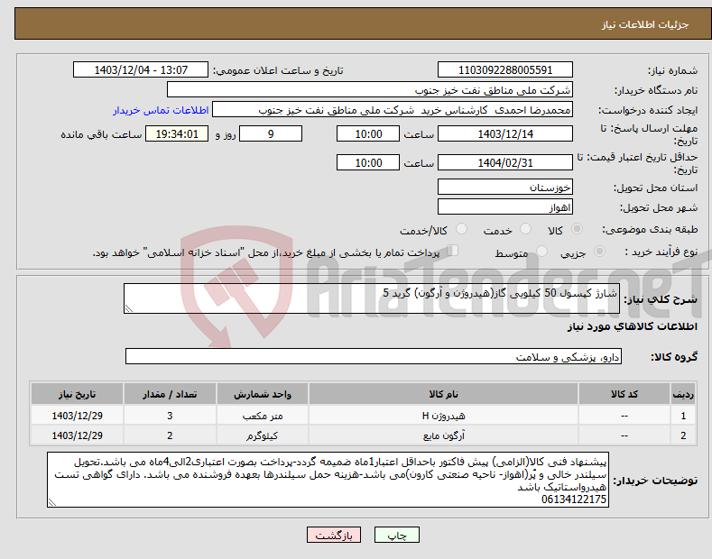Click the response deadline time 10:00 field
The width and height of the screenshot is (712, 559).
pyautogui.click(x=368, y=133)
